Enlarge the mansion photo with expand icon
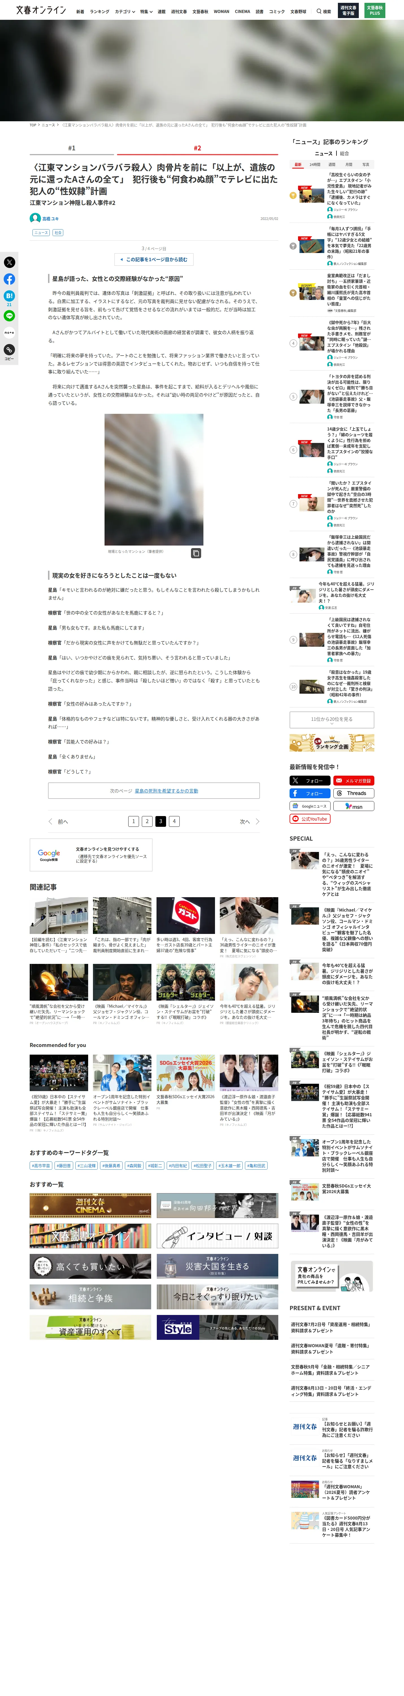Image resolution: width=404 pixels, height=1696 pixels. click(196, 553)
